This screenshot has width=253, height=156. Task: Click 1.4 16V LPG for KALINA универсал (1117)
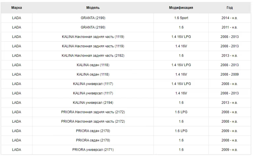tap(181, 84)
